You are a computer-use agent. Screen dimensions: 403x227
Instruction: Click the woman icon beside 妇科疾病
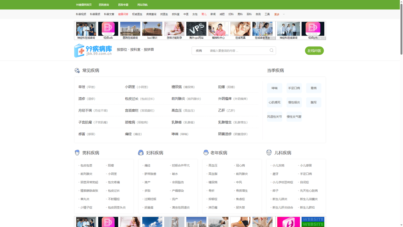click(x=141, y=153)
